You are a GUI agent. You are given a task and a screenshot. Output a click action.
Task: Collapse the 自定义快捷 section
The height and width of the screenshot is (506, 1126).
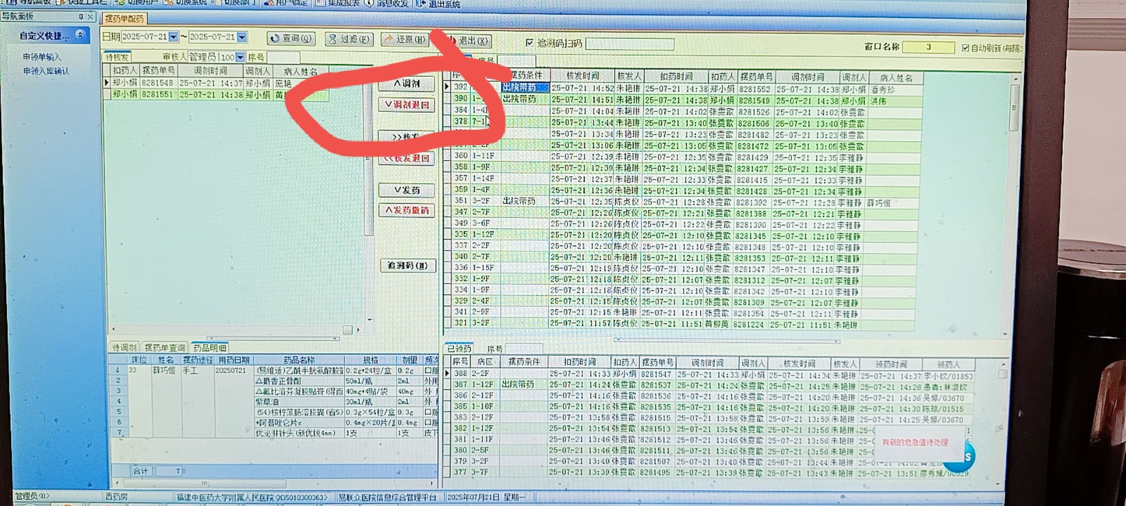click(x=81, y=35)
